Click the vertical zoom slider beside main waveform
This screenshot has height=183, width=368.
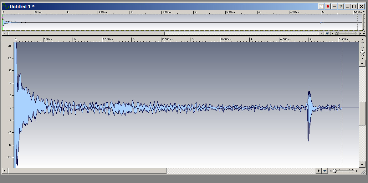coord(362,51)
